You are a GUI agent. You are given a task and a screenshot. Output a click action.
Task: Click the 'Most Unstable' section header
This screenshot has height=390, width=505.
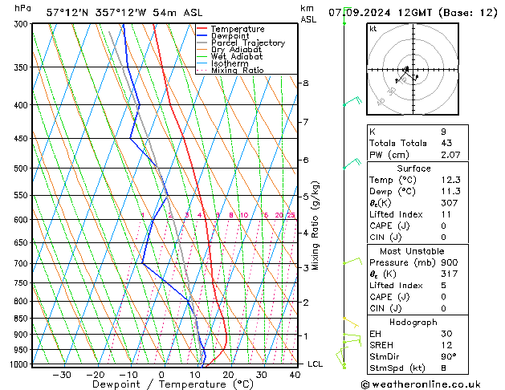[x=413, y=251]
